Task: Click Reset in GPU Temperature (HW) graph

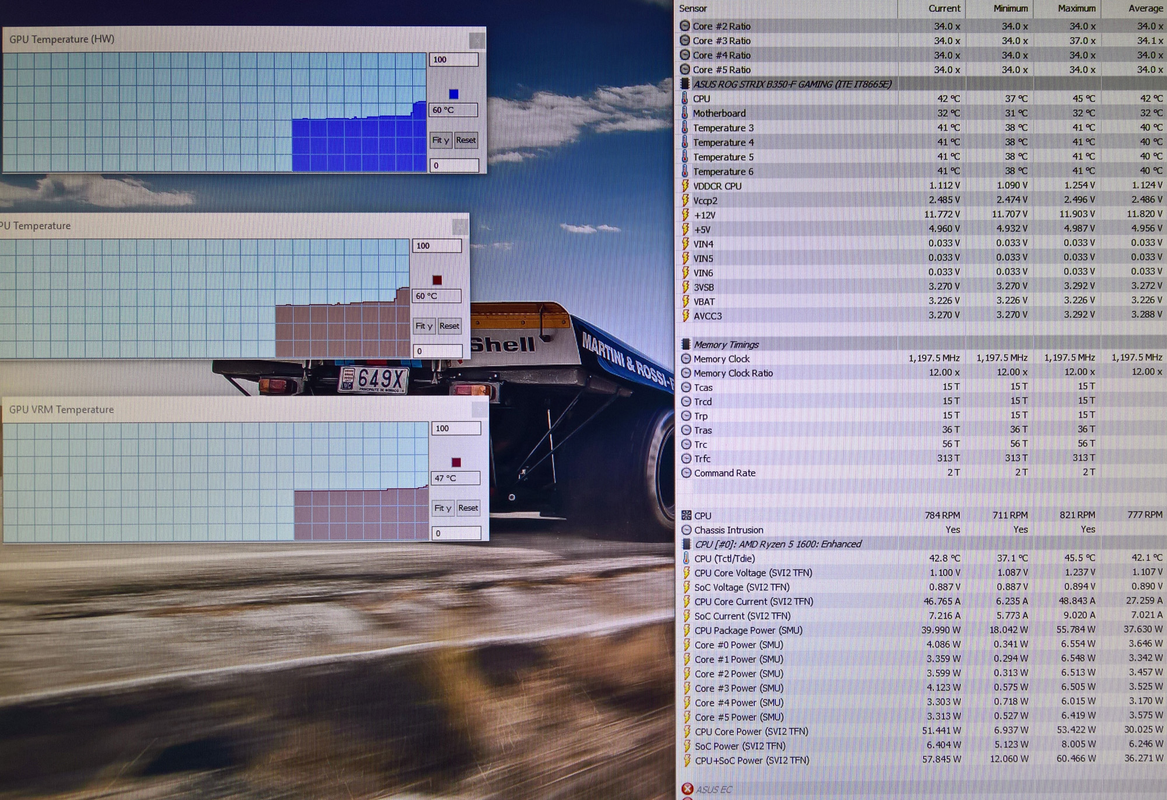Action: tap(466, 140)
